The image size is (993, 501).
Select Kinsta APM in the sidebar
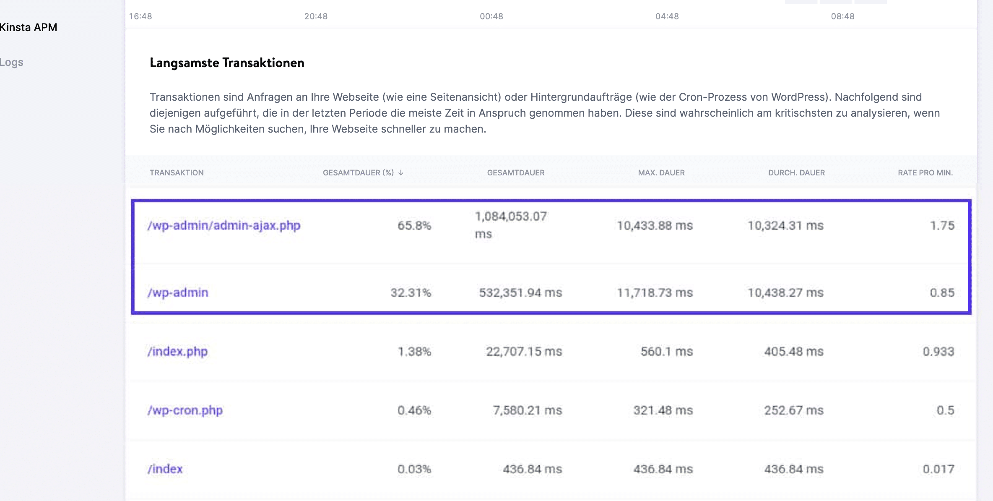tap(28, 27)
